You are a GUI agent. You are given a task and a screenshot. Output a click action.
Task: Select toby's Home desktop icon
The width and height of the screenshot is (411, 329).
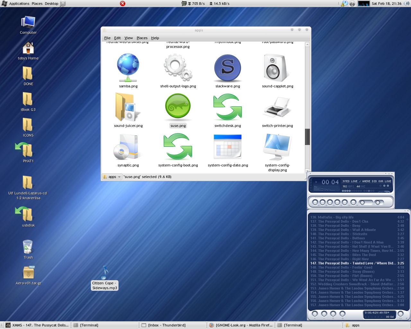(x=28, y=48)
